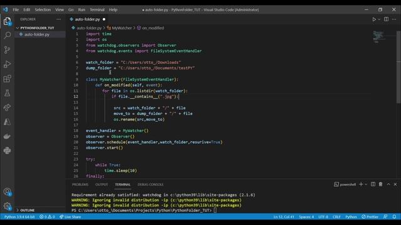
Task: Close unsaved auto-folder.py tab dot
Action: [x=104, y=19]
